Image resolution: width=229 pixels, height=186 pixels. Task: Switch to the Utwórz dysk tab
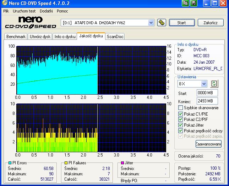coord(40,37)
